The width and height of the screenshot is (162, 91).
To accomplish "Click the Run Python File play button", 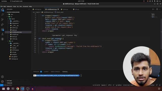I will 153,9.
